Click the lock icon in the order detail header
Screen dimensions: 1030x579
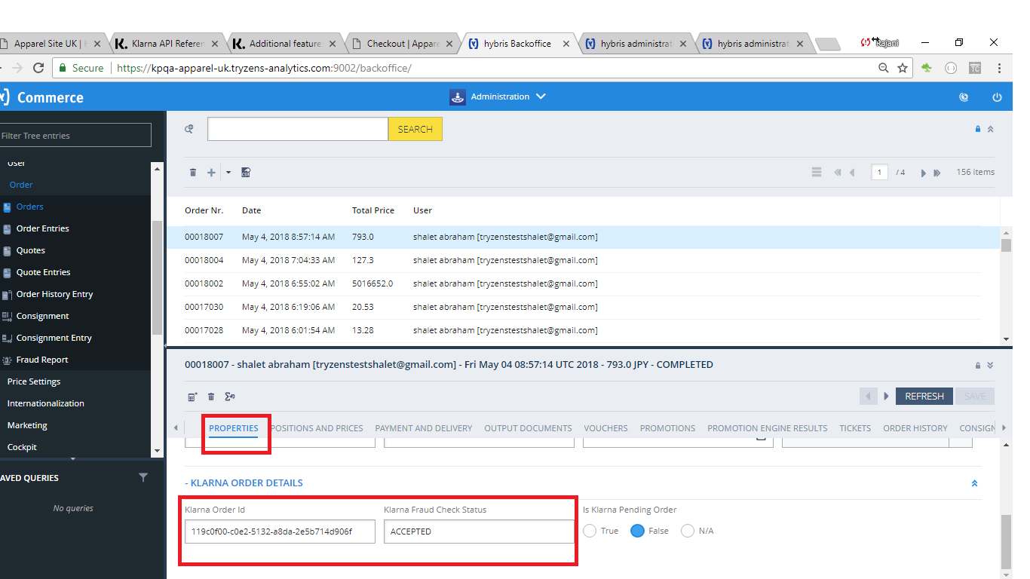(x=978, y=365)
